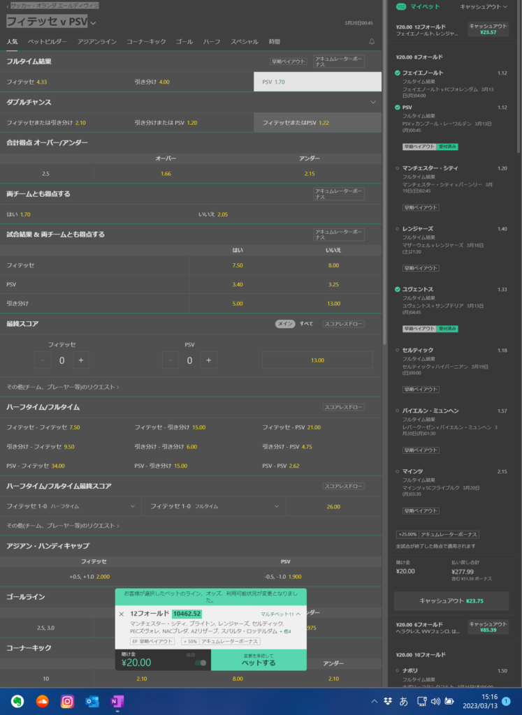The height and width of the screenshot is (715, 522).
Task: Click 変更を承認して ベットする button
Action: click(x=259, y=660)
